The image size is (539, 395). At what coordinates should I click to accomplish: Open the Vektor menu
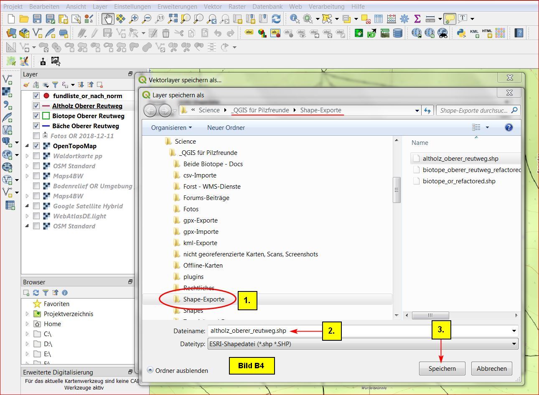[x=213, y=7]
